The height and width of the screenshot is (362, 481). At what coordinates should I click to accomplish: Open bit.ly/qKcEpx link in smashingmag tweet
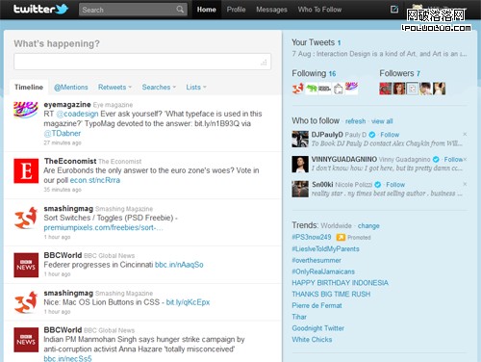click(188, 302)
